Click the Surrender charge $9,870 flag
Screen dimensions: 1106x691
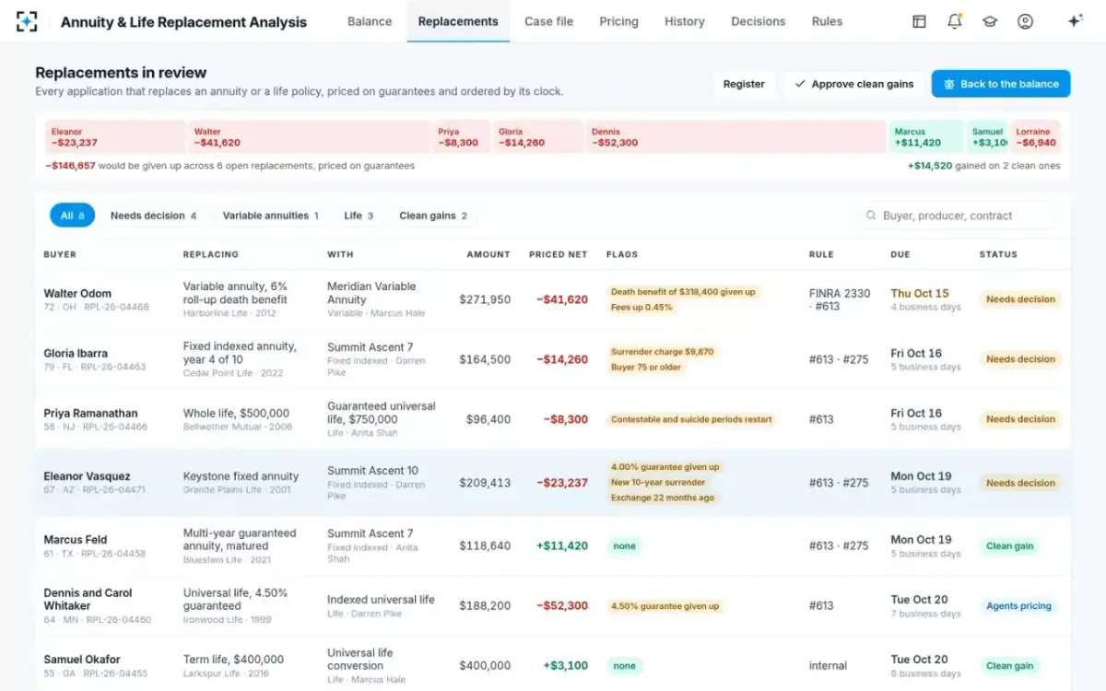point(662,352)
